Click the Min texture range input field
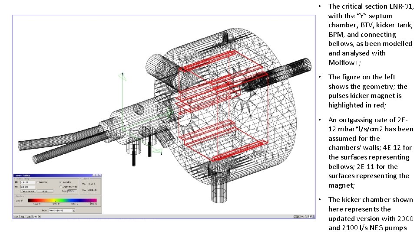This screenshot has width=417, height=234. [x=28, y=182]
